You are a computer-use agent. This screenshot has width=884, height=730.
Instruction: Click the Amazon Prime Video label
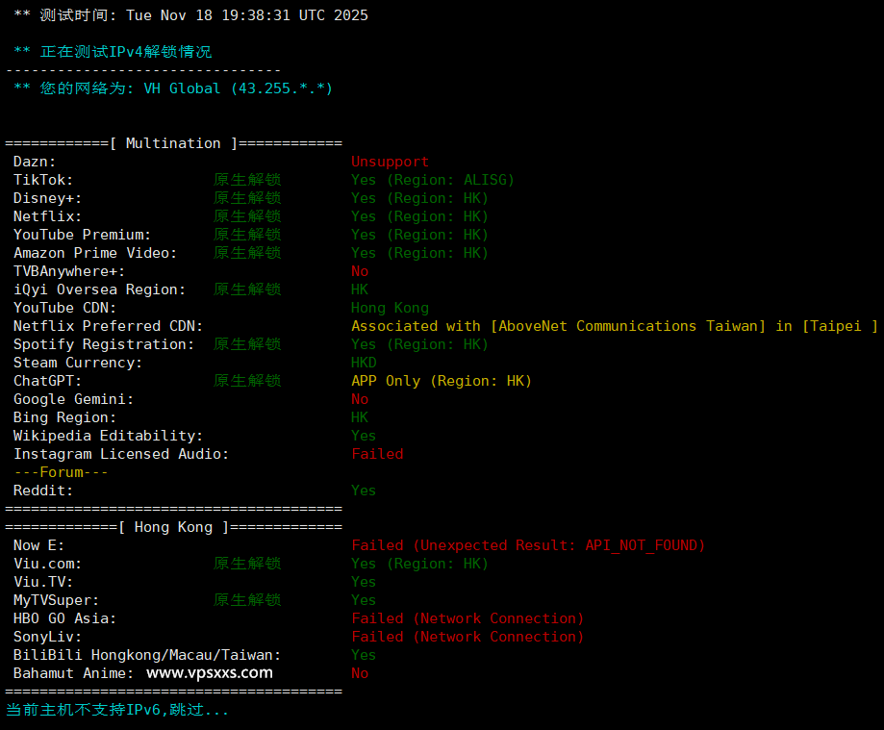tap(95, 253)
